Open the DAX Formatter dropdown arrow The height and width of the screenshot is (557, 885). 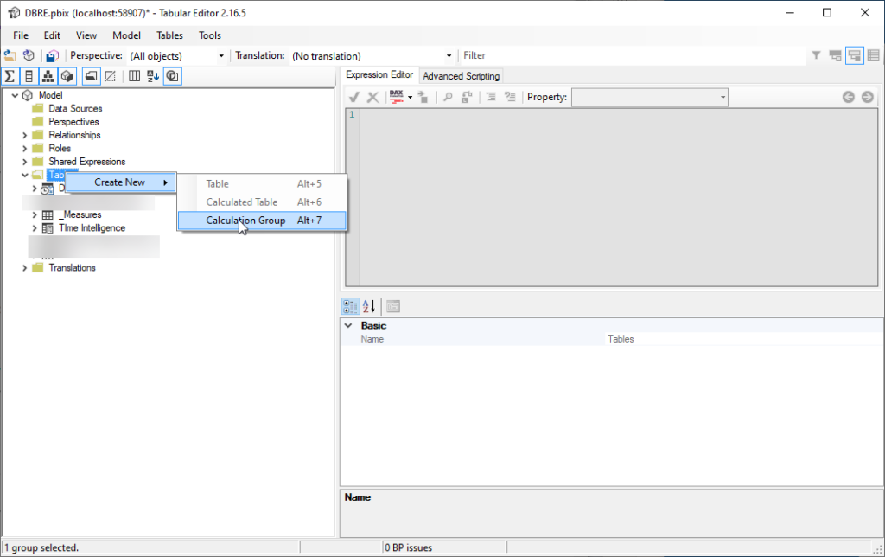tap(411, 97)
